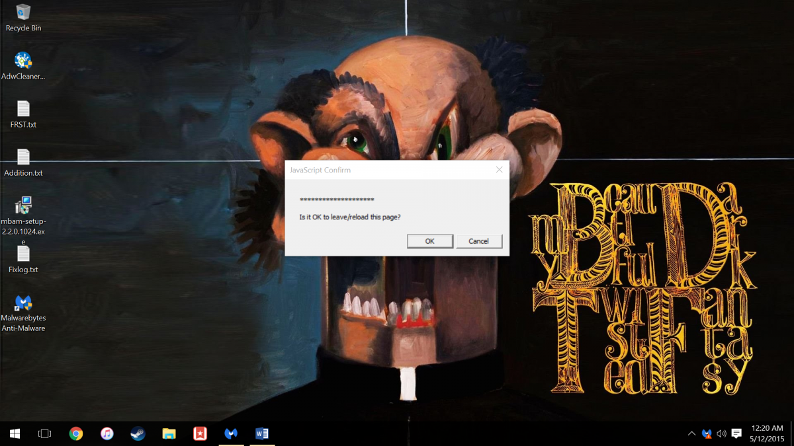The height and width of the screenshot is (446, 794).
Task: Switch to Microsoft Word in the taskbar
Action: tap(262, 433)
